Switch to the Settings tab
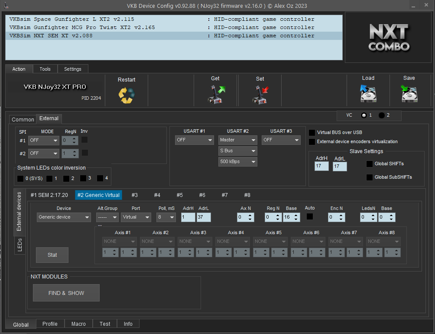The height and width of the screenshot is (334, 435). pos(73,69)
